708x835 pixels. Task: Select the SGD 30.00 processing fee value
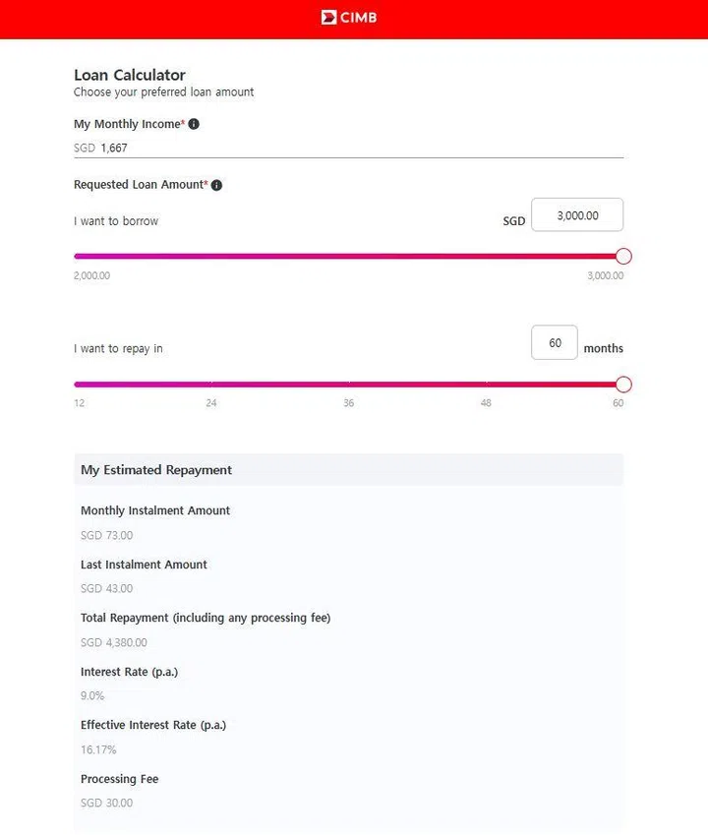tap(106, 803)
